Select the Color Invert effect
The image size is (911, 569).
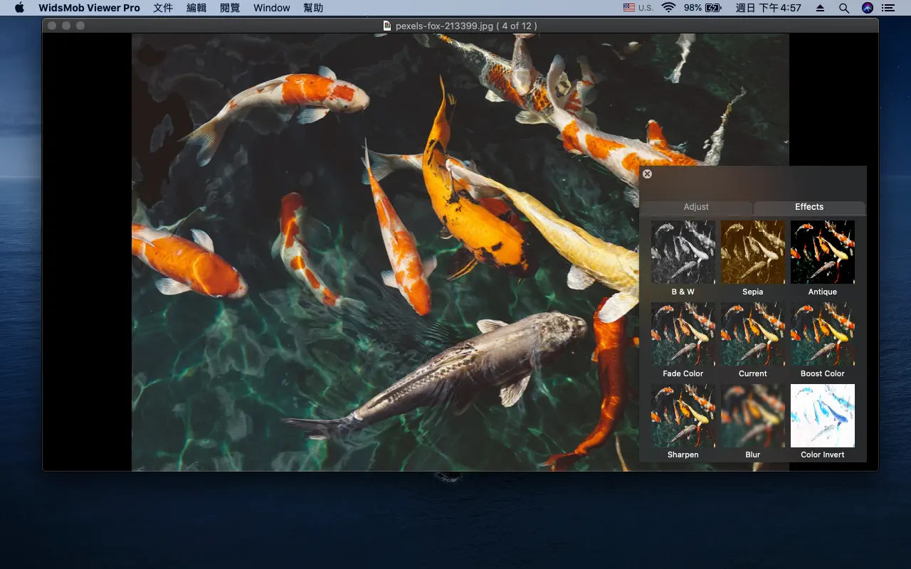pyautogui.click(x=822, y=415)
